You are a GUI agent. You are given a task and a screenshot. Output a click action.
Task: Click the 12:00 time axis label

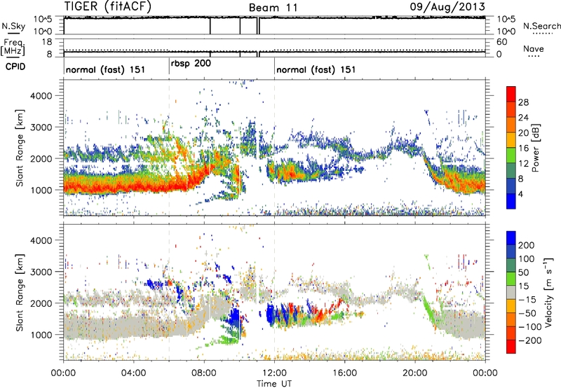[x=274, y=373]
